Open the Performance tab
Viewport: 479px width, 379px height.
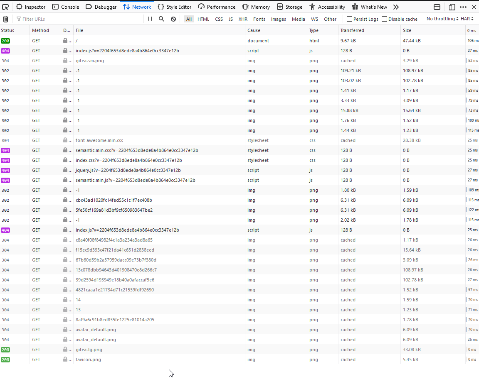pyautogui.click(x=217, y=7)
